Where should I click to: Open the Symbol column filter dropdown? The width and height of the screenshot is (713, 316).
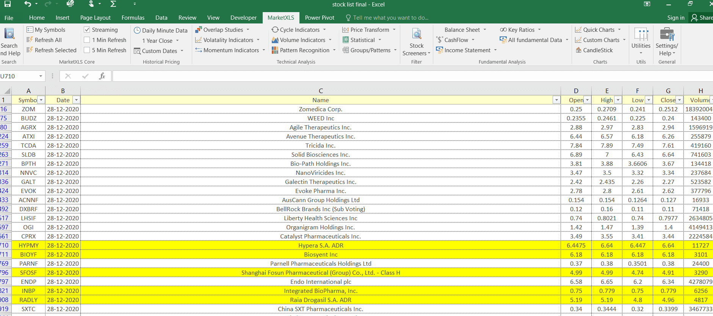[x=41, y=100]
